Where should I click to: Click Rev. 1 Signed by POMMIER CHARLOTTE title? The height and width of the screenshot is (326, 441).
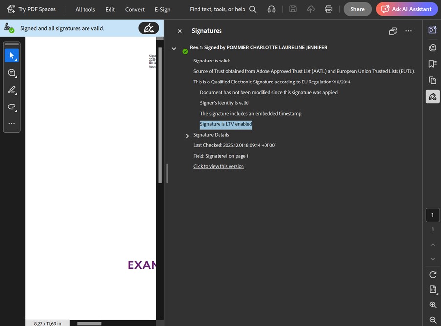click(258, 48)
